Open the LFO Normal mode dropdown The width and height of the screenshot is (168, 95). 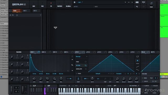tap(81, 56)
